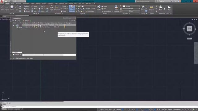Toggle freeze for Defpoints layer

click(35, 27)
